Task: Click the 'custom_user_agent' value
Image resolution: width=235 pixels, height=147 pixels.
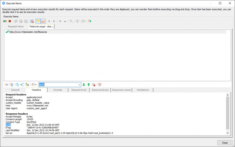Action: [37, 108]
